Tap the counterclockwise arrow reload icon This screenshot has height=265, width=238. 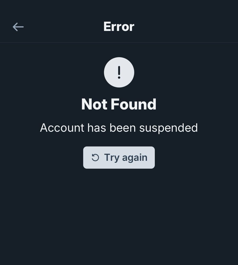(95, 157)
